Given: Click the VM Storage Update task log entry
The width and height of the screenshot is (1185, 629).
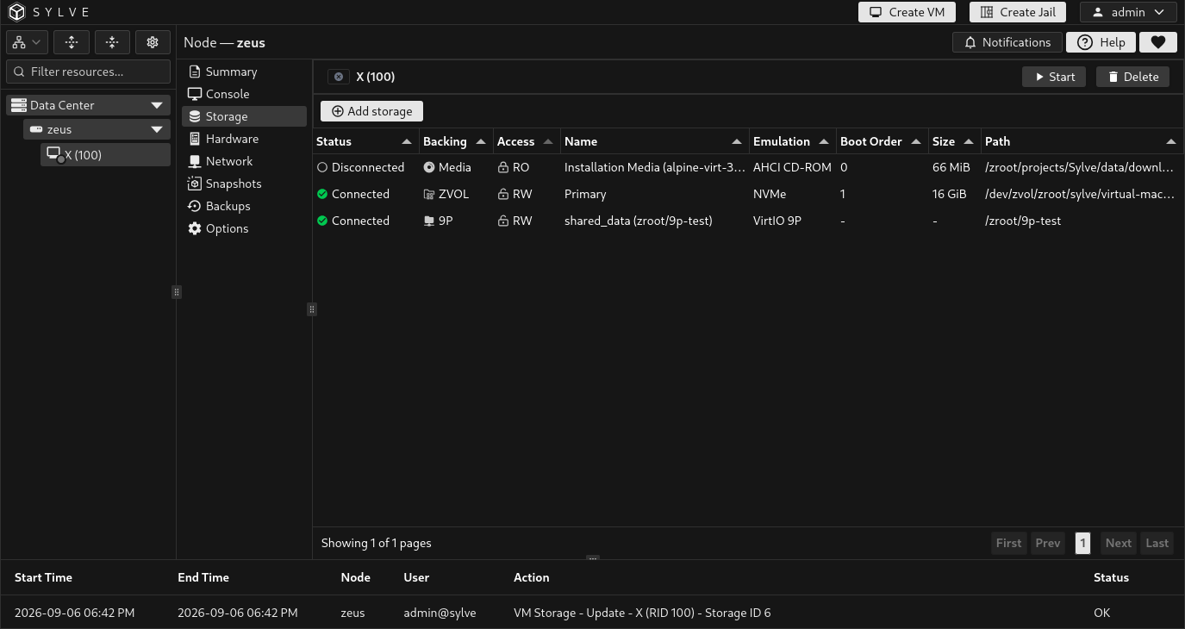Looking at the screenshot, I should (593, 613).
